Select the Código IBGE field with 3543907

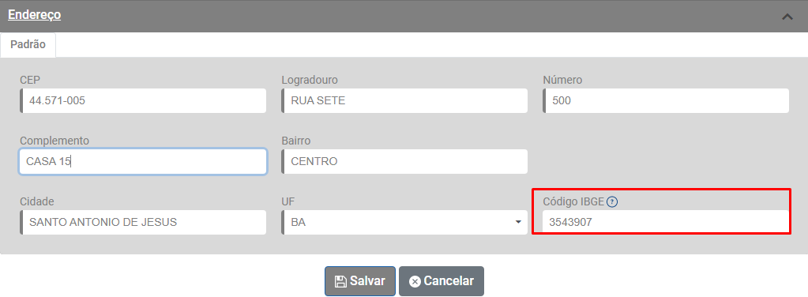pos(666,222)
